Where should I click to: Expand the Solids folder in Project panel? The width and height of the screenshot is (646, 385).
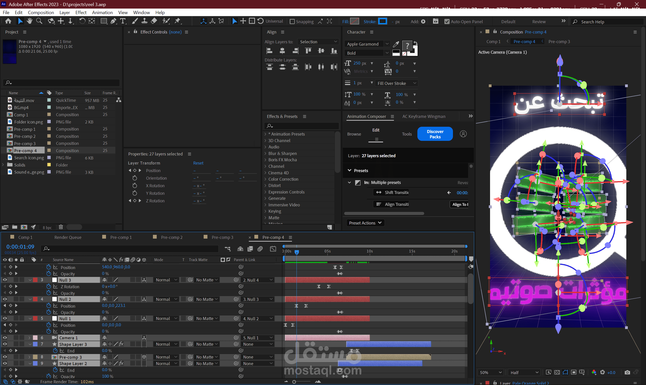pyautogui.click(x=3, y=165)
